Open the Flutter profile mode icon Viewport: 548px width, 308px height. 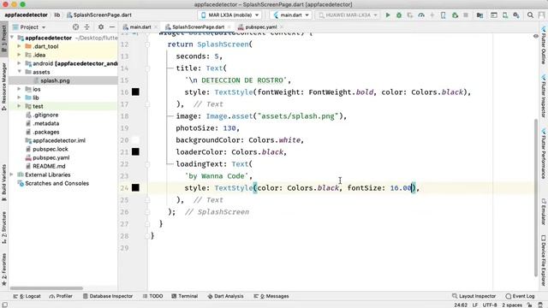(x=421, y=15)
